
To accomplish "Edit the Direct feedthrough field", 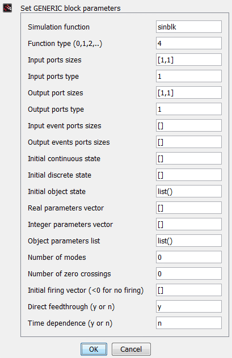I will coord(189,306).
